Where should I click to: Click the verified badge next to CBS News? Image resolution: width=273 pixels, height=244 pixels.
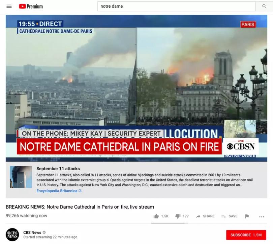tap(44, 232)
